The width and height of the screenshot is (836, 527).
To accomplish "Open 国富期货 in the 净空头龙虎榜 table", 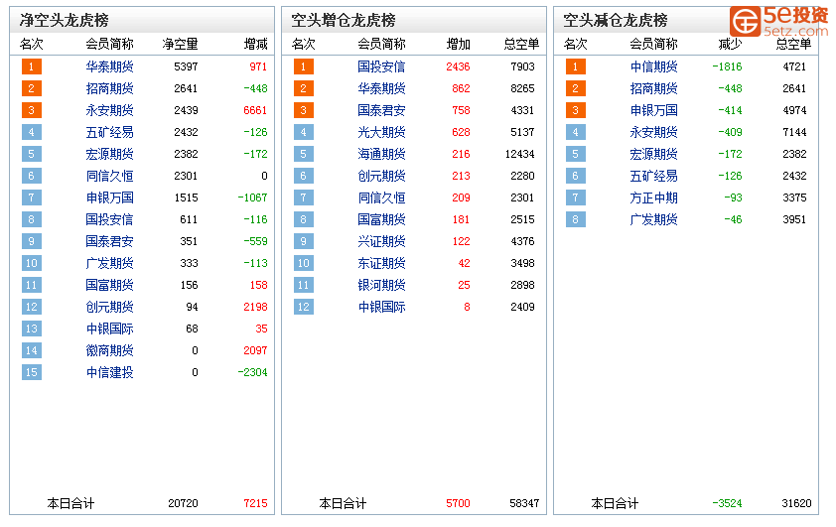I will coord(109,285).
